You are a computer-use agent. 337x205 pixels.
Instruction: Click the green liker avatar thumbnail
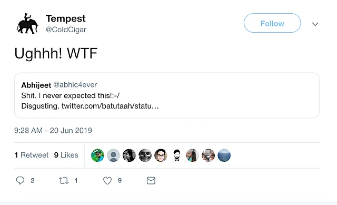[97, 155]
